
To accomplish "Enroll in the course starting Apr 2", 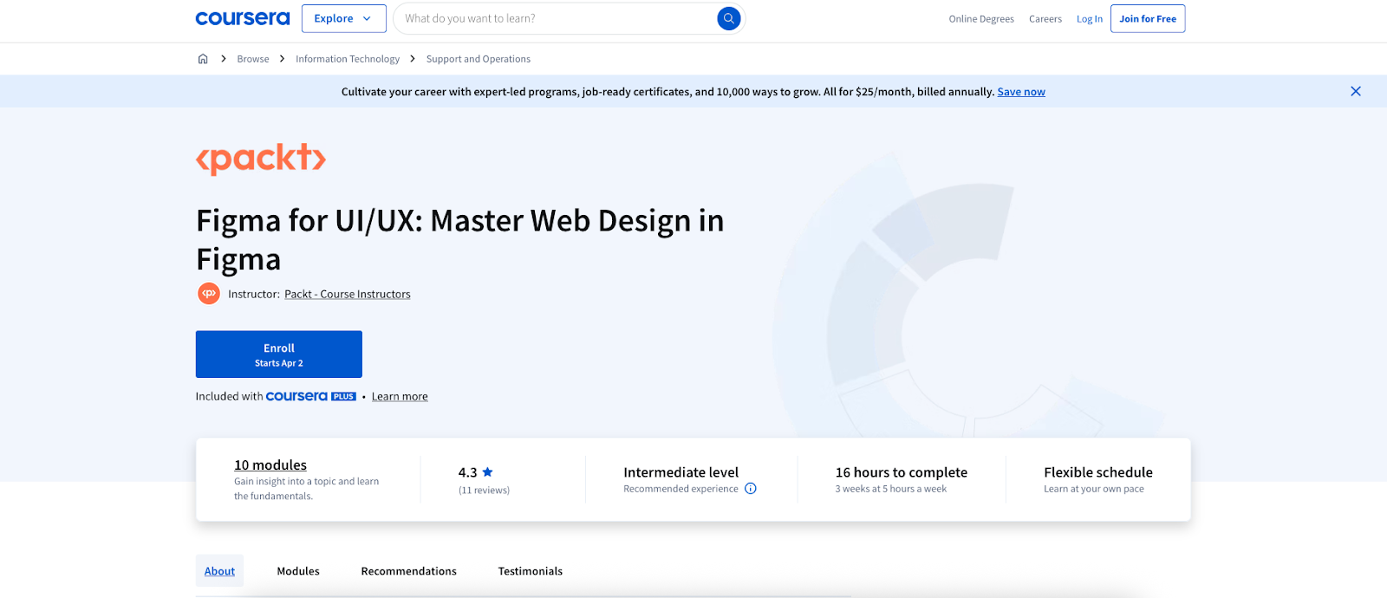I will point(279,354).
